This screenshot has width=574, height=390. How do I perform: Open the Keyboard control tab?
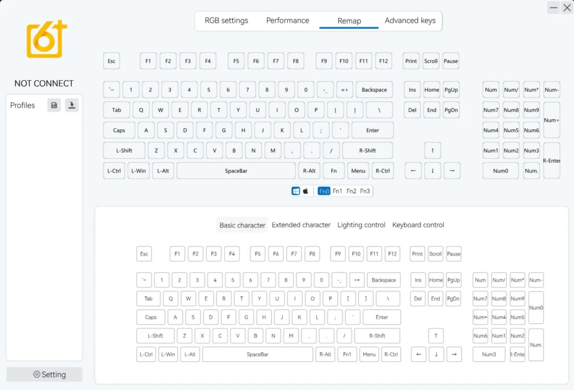click(x=418, y=225)
